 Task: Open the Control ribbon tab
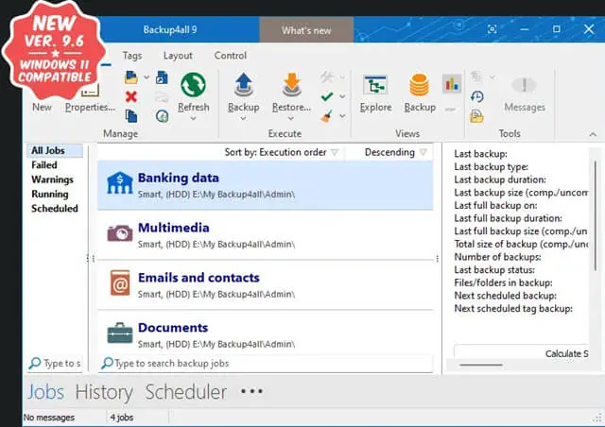click(x=231, y=56)
